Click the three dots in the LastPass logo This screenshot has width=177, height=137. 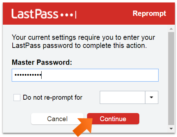click(67, 15)
